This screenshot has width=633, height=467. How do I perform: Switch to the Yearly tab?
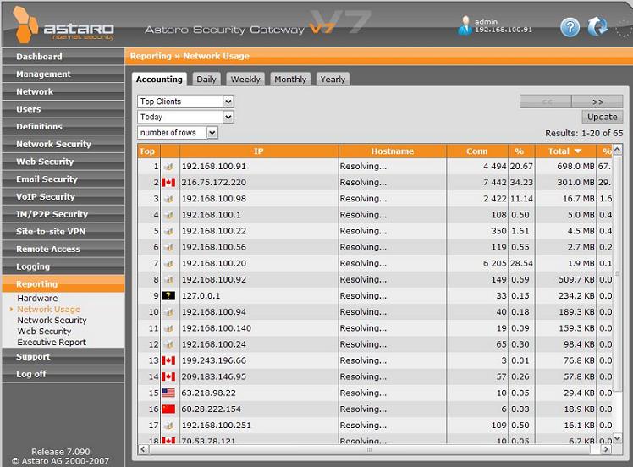click(x=333, y=80)
